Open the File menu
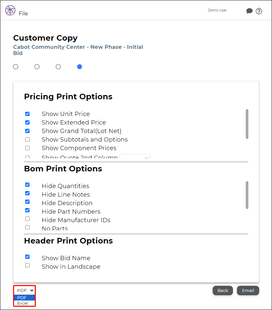 (x=23, y=13)
